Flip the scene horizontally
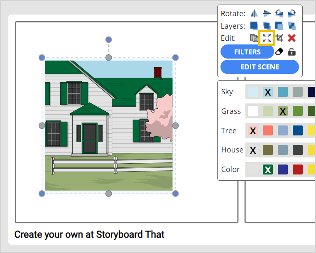316x253 pixels. (254, 14)
